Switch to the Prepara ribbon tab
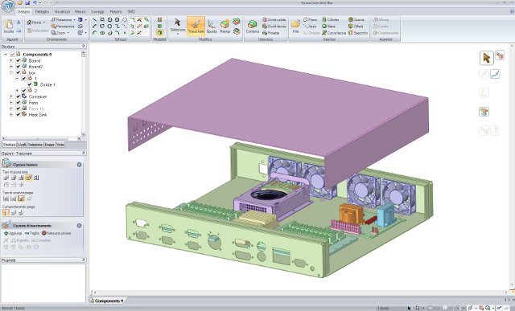 coord(116,11)
